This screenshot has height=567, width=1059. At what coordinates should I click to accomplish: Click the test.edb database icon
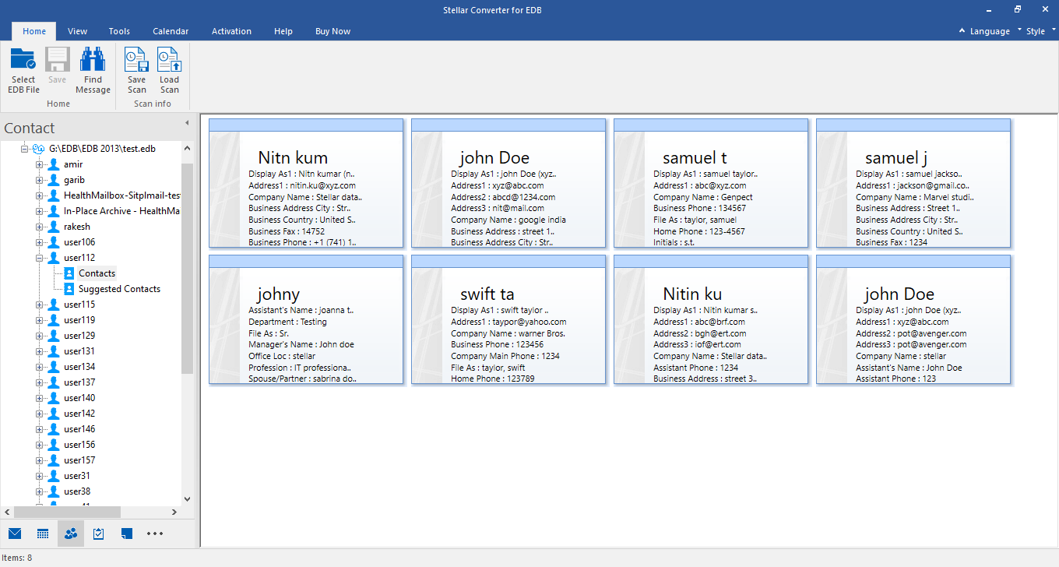[x=38, y=149]
